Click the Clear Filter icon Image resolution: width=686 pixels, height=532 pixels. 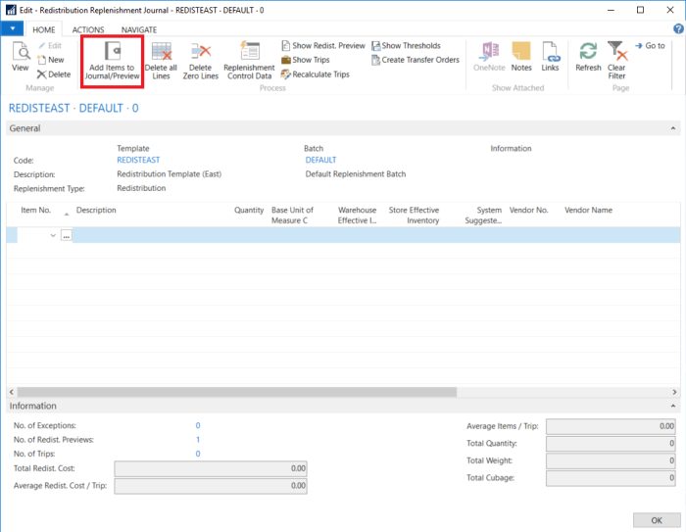(x=616, y=53)
